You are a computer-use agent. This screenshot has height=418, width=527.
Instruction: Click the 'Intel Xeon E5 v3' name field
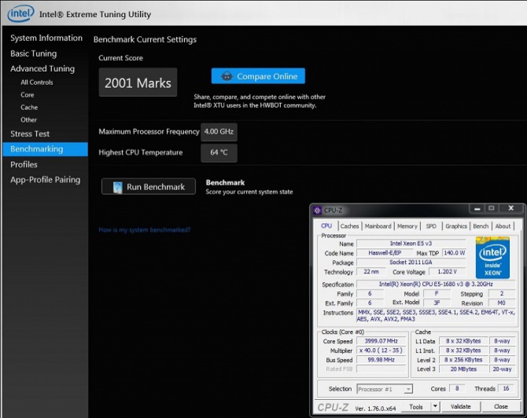click(x=411, y=244)
